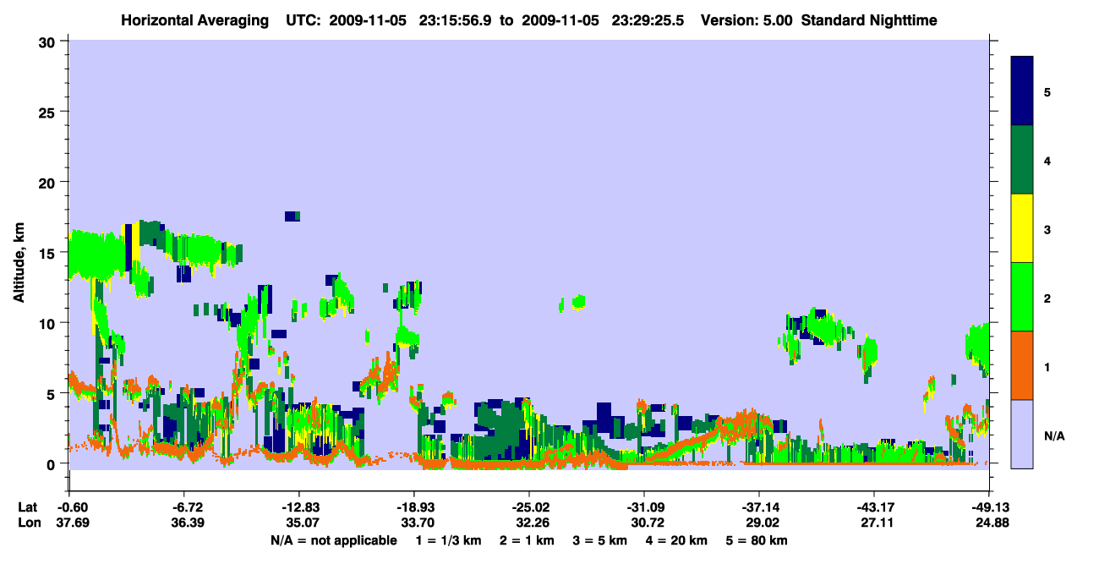The width and height of the screenshot is (1099, 564).
Task: Click the 15 altitude tick label
Action: 47,253
